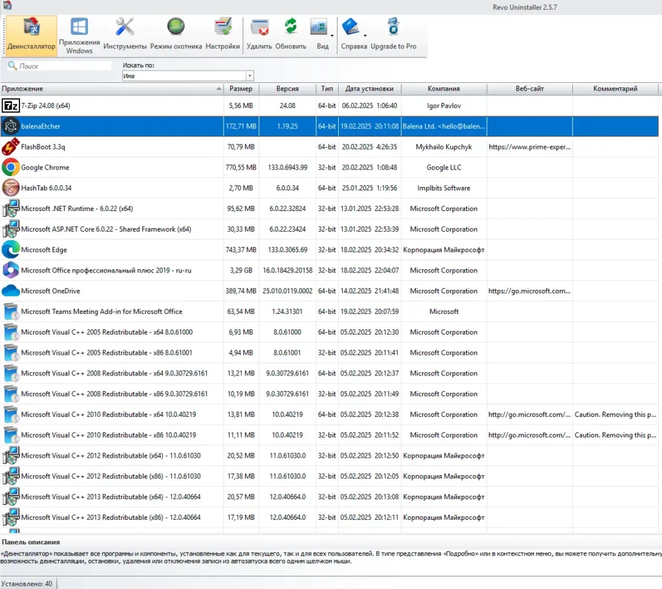Select Visual C++ 2010 x64 row name
Screen dimensions: 662x589
tap(109, 414)
